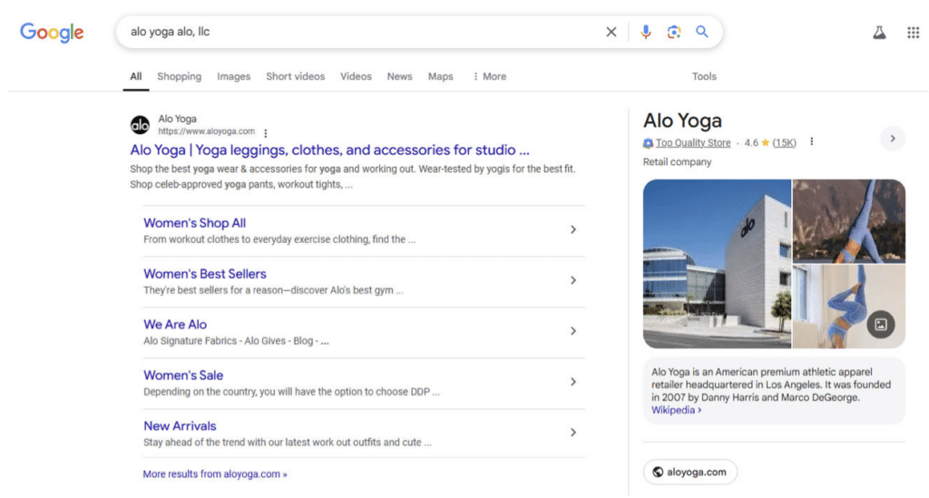Image resolution: width=929 pixels, height=498 pixels.
Task: Switch to the All tab
Action: point(136,76)
